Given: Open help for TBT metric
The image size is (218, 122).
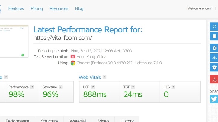Looking at the screenshot, I should pos(133,87).
